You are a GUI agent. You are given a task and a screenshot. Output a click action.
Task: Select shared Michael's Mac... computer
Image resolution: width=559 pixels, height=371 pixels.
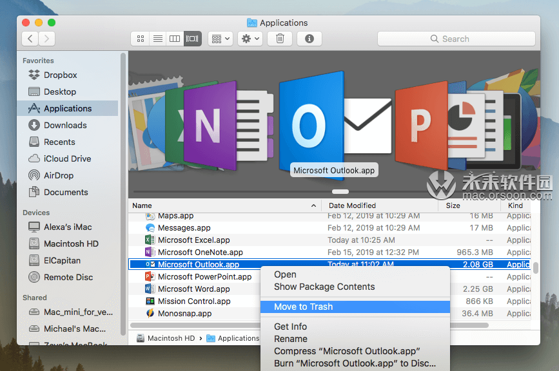point(68,328)
